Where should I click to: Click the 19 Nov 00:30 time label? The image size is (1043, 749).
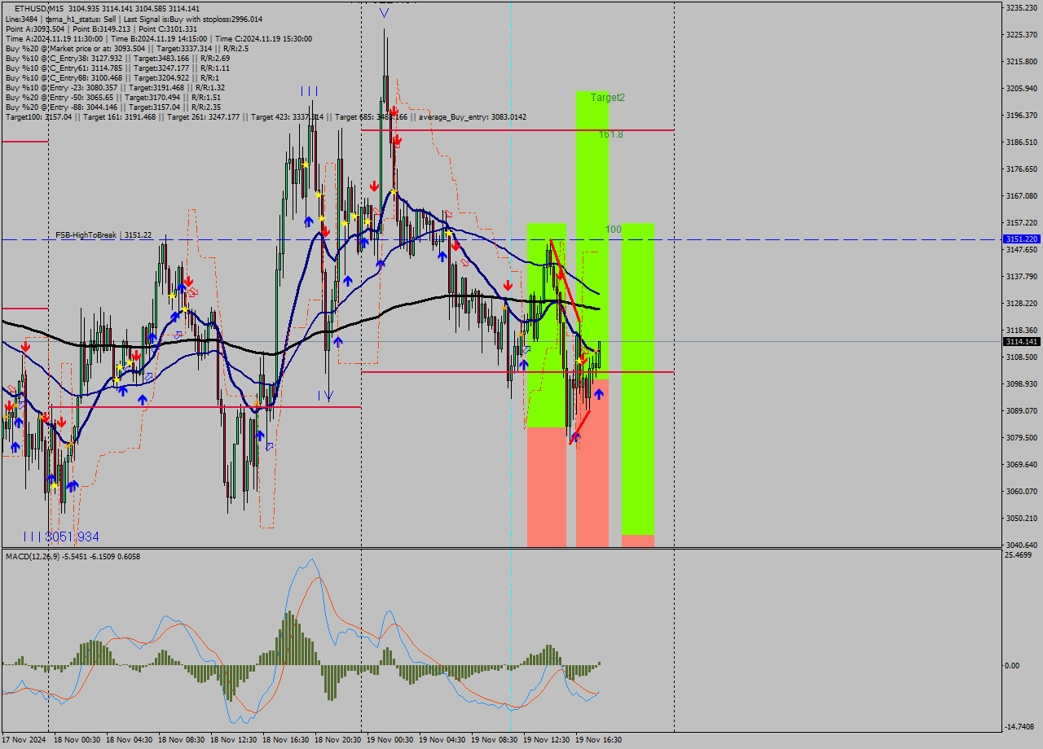tap(390, 740)
